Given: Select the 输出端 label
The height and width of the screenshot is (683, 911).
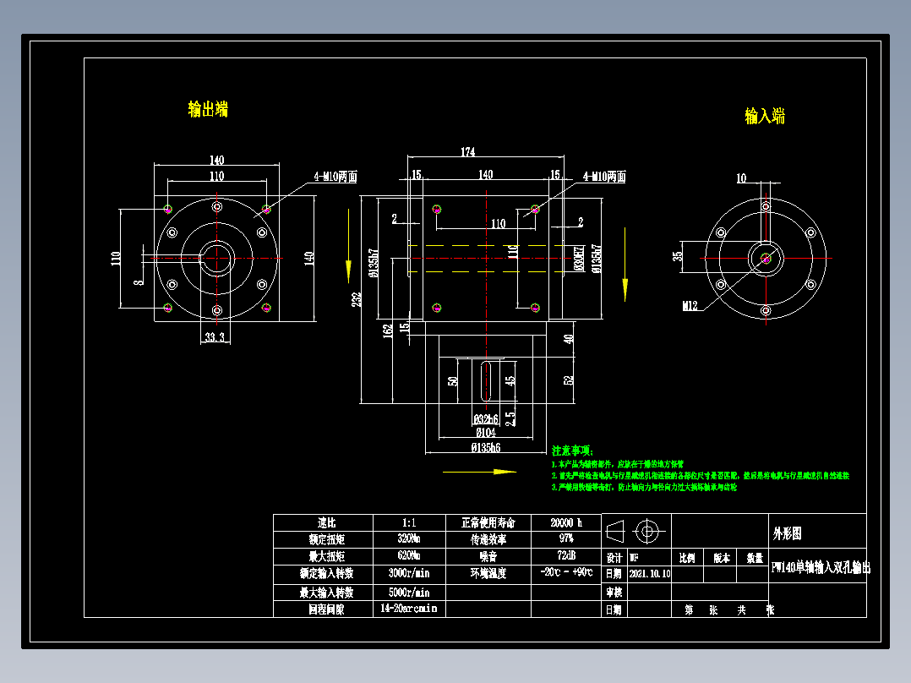Looking at the screenshot, I should [x=206, y=107].
